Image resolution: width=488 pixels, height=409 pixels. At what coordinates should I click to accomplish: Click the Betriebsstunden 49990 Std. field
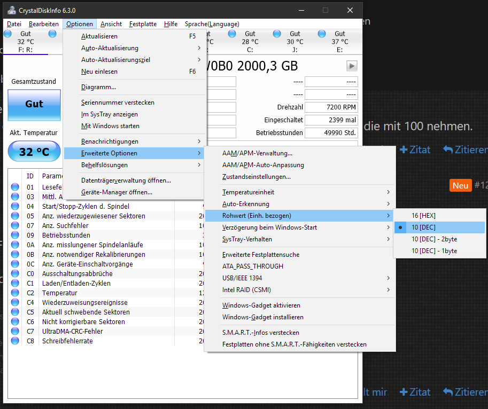[331, 133]
